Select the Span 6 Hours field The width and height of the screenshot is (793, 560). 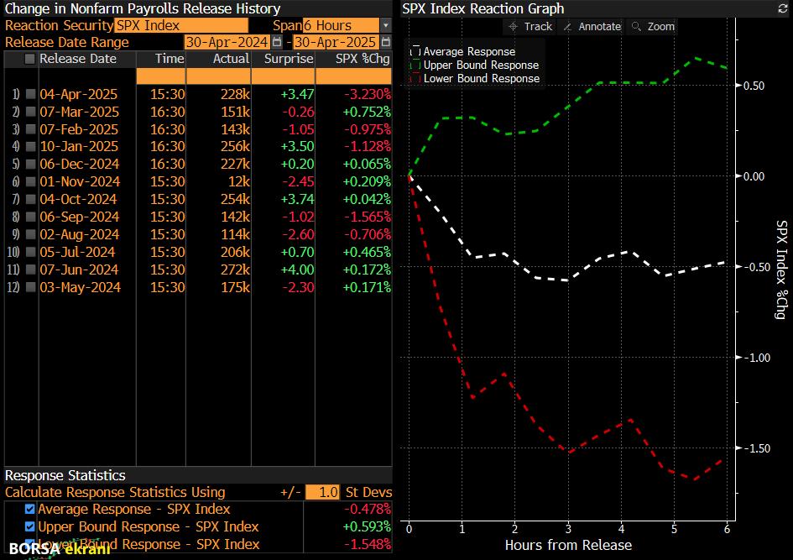point(341,25)
